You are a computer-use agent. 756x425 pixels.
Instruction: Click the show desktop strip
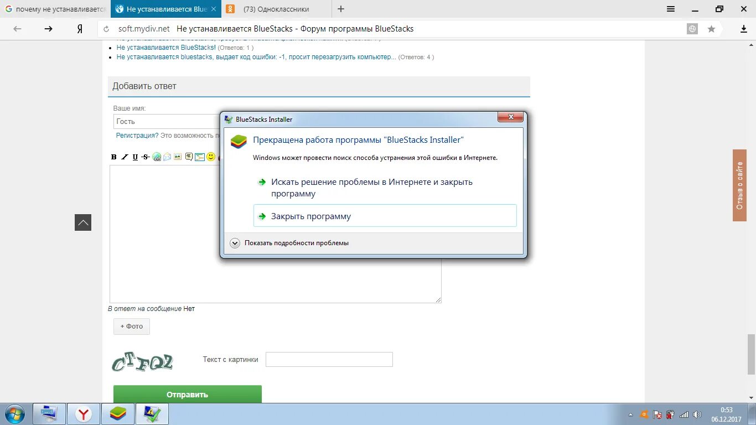(752, 414)
